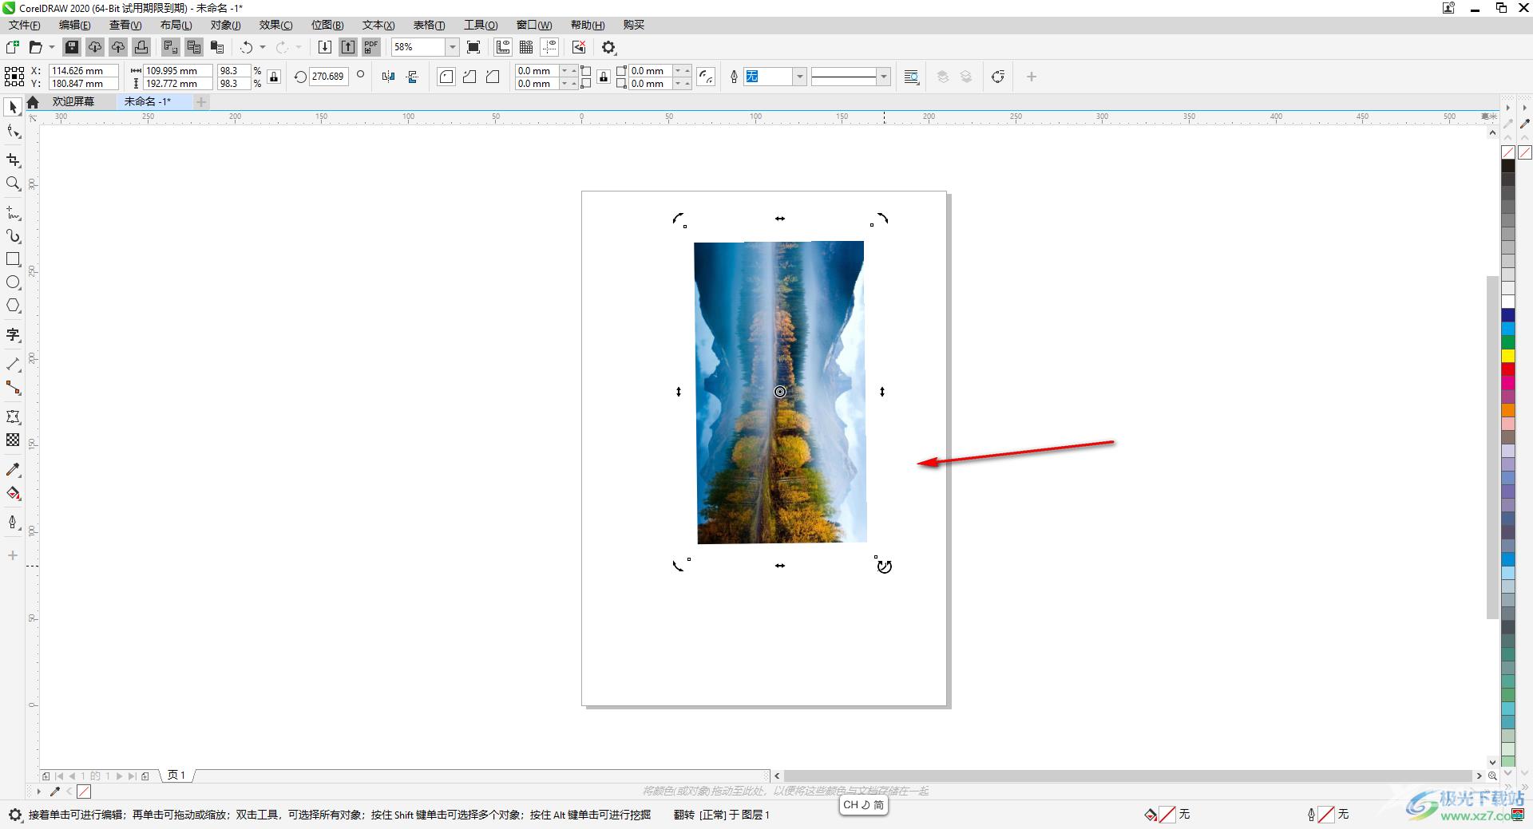The image size is (1533, 829).
Task: Select the Parallel Dimension tool
Action: tap(13, 365)
